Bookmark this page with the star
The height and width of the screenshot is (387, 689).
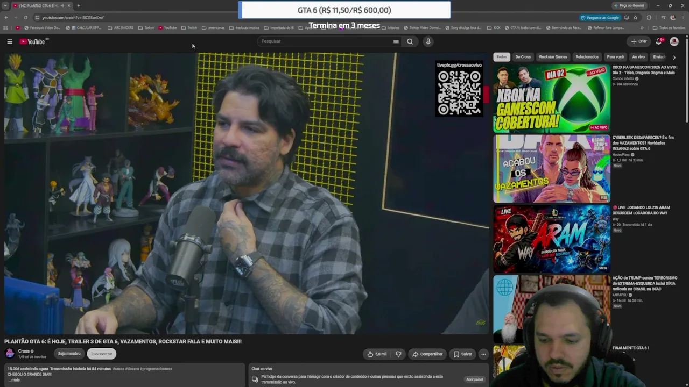(636, 17)
